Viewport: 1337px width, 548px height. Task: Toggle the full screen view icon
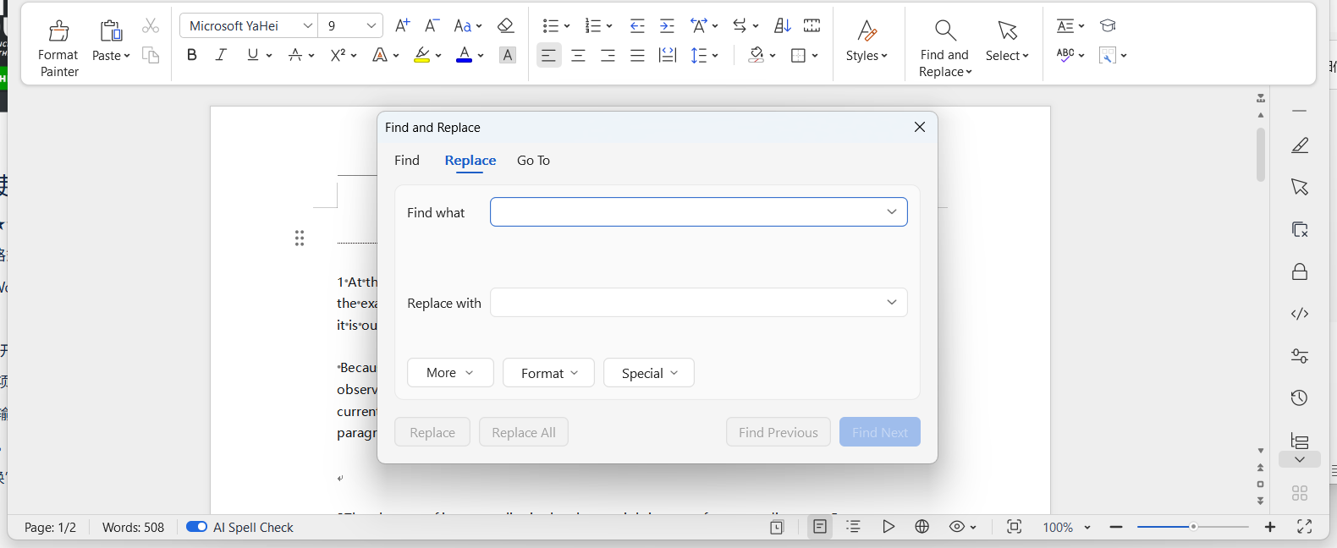pos(1304,527)
